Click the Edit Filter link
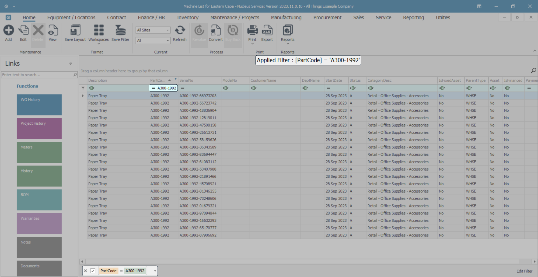 coord(524,271)
